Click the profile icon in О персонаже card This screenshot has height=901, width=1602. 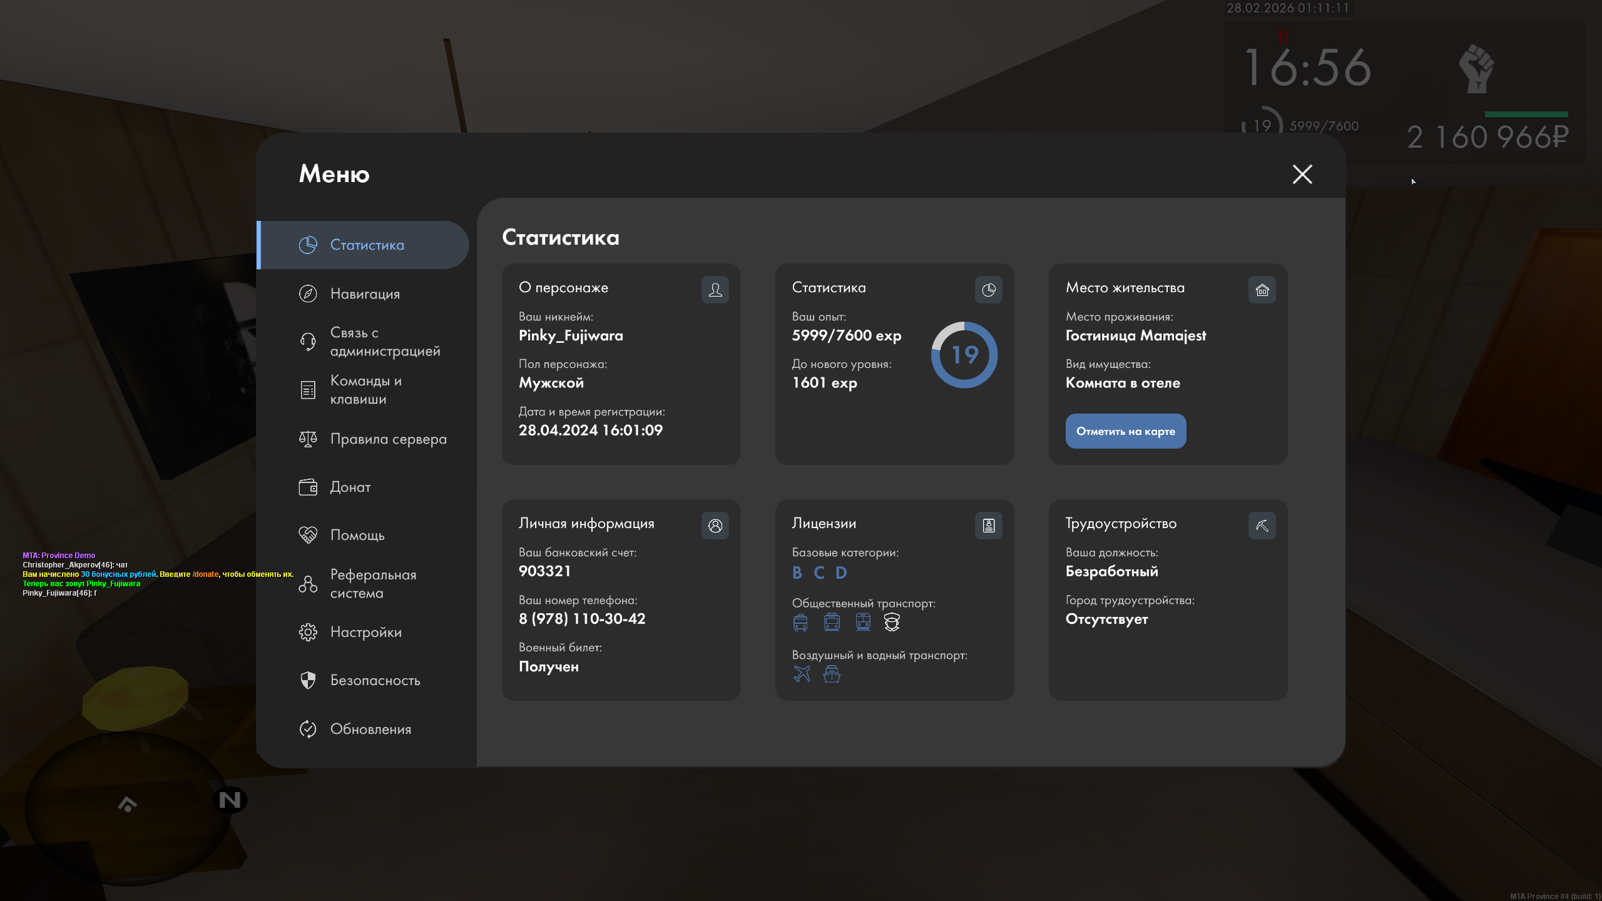(x=715, y=290)
